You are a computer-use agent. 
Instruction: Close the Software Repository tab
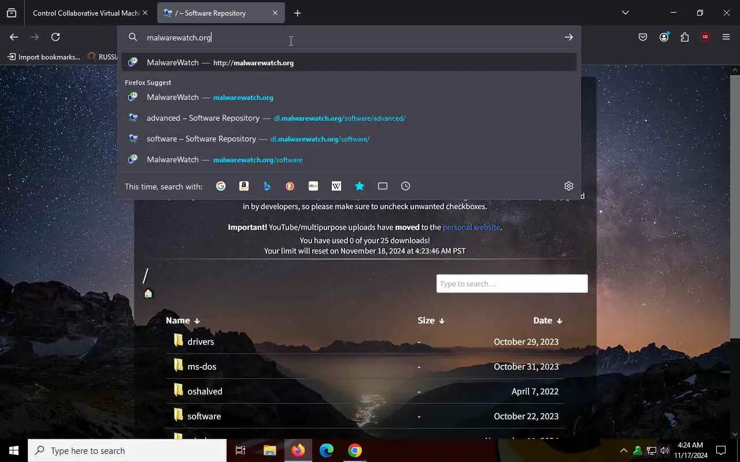[275, 13]
